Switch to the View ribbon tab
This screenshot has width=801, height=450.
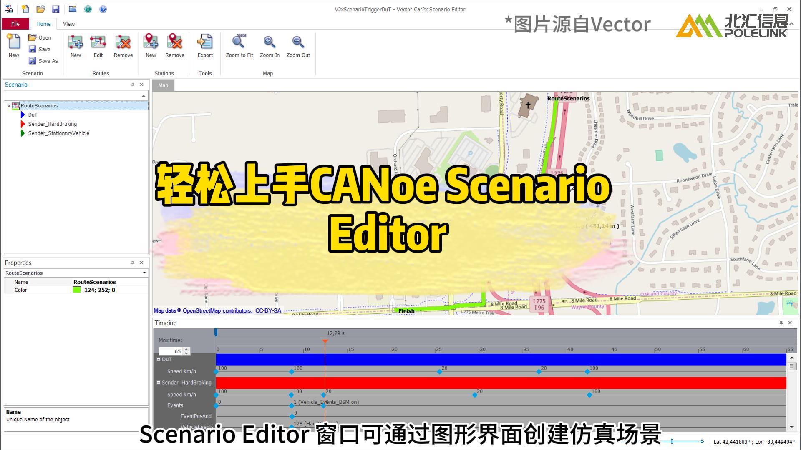coord(69,24)
